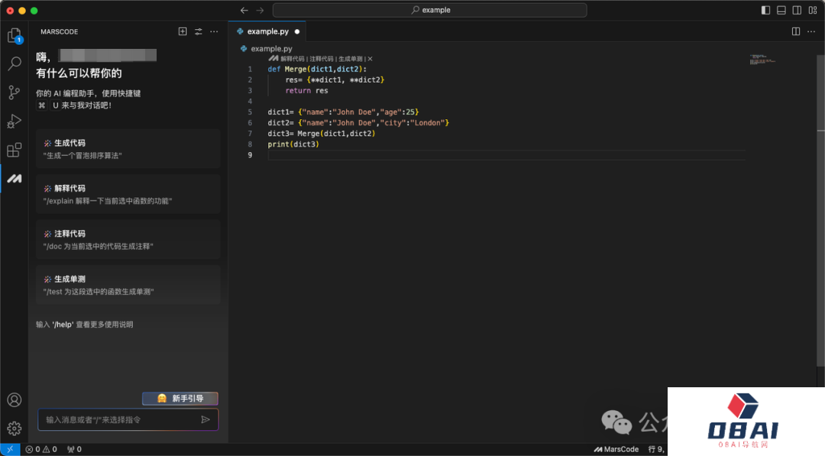Toggle the primary side bar layout button
The width and height of the screenshot is (825, 456).
tap(766, 10)
